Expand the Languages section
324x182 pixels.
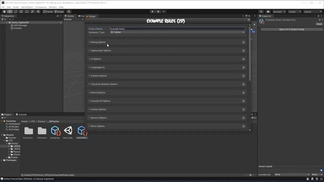pyautogui.click(x=98, y=67)
